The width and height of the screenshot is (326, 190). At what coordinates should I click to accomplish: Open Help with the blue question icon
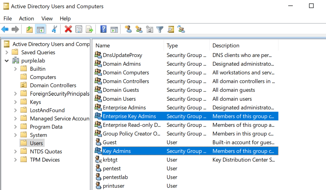pyautogui.click(x=103, y=30)
